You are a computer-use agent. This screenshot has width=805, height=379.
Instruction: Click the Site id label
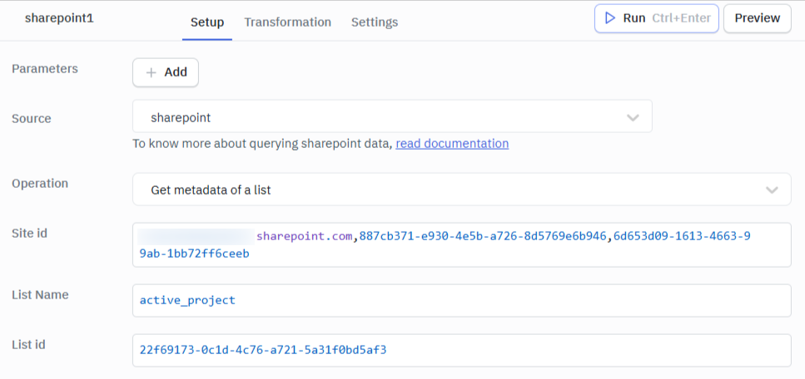pos(30,234)
